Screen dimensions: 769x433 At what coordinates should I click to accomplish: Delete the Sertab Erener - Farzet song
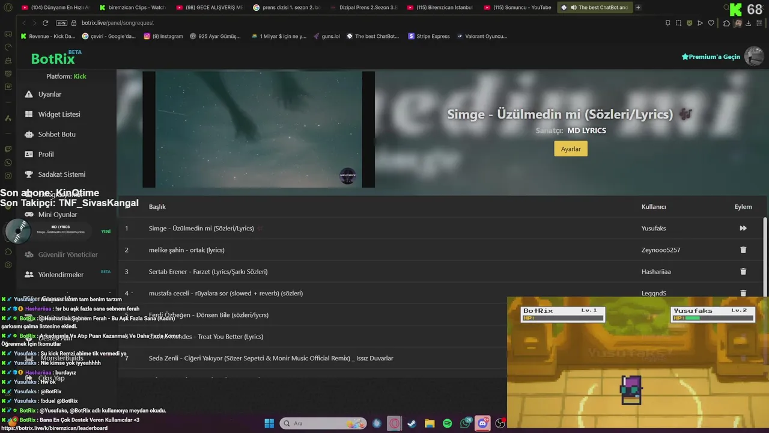point(743,271)
